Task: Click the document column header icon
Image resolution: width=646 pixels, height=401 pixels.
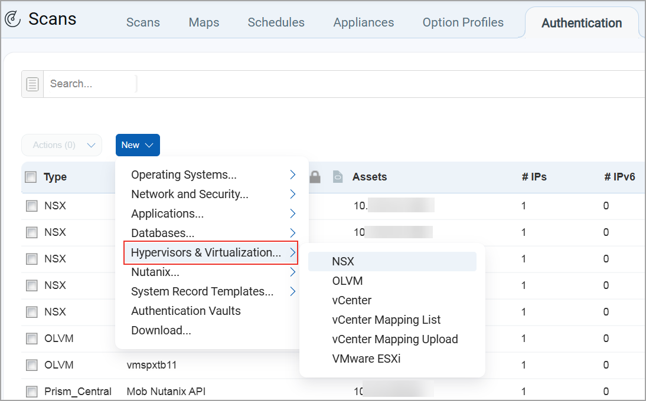Action: pos(338,177)
